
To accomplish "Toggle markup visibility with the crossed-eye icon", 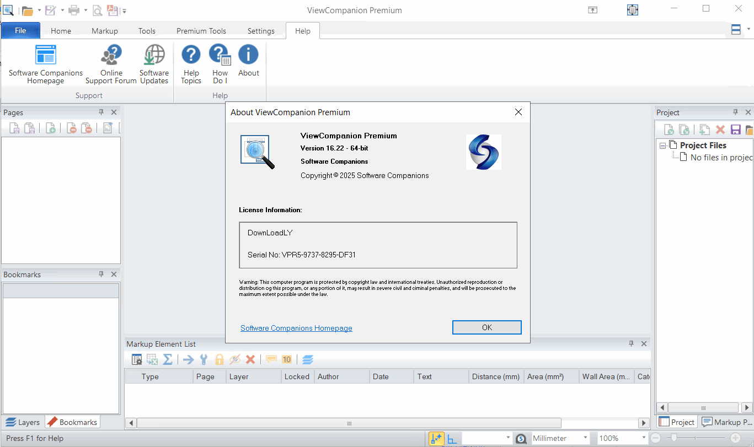I will pyautogui.click(x=234, y=359).
